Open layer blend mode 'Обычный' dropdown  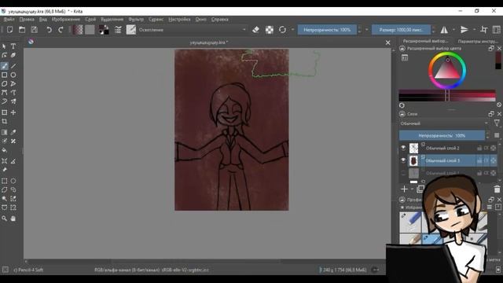click(444, 123)
